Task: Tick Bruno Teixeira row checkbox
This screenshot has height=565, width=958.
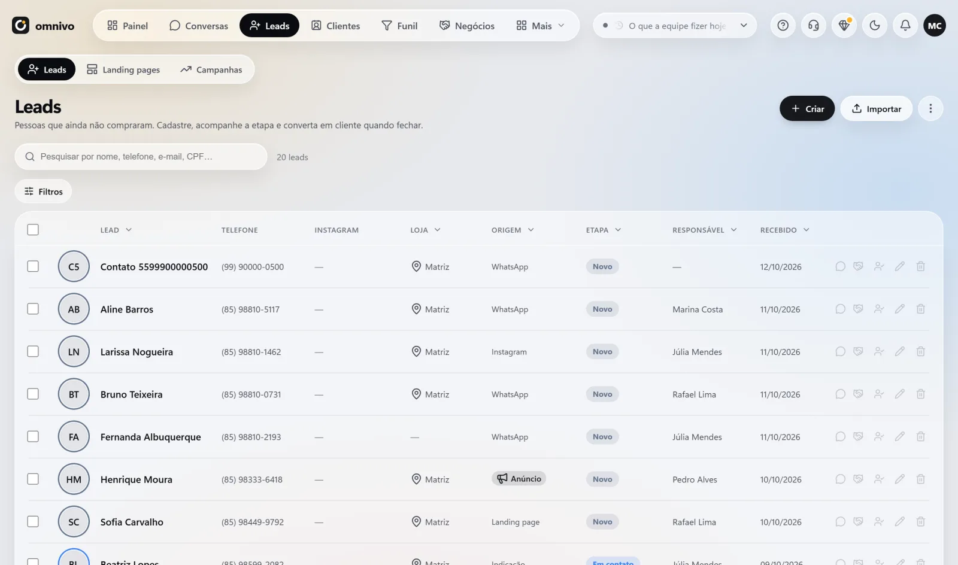Action: tap(33, 394)
